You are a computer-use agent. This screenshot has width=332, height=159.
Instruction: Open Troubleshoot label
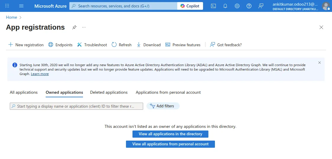pos(95,45)
